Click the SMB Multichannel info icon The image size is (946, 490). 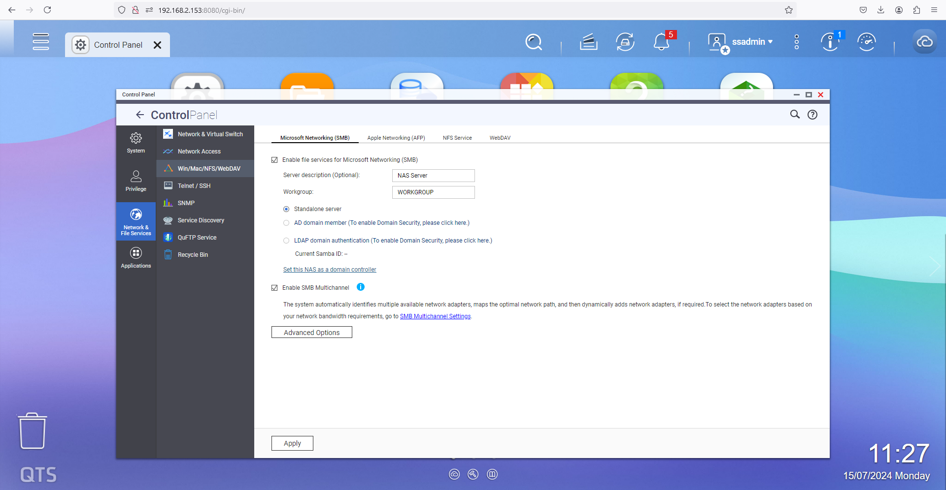361,287
